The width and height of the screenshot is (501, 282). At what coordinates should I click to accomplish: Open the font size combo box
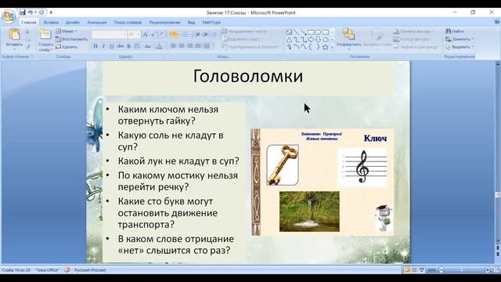coord(134,34)
